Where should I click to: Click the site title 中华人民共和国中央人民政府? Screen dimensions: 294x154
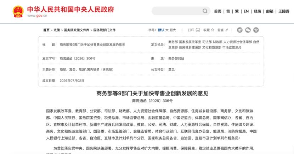click(71, 9)
